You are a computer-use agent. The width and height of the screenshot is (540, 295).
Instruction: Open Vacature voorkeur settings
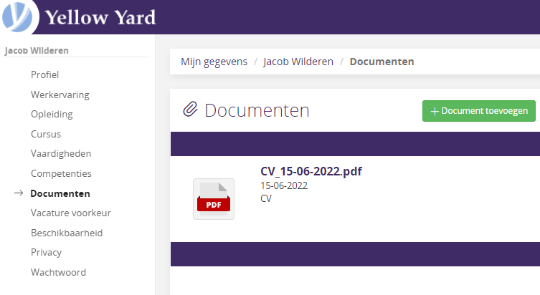tap(70, 213)
